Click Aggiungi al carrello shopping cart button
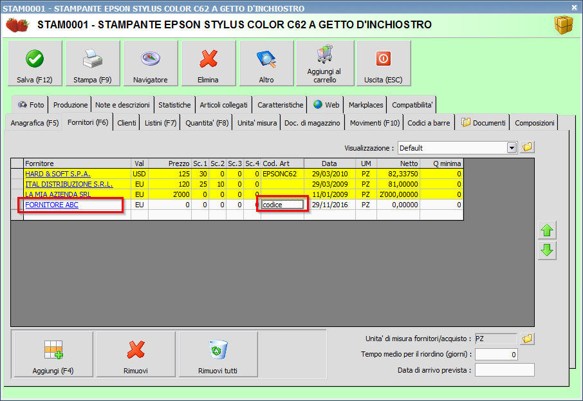583x401 pixels. pos(325,64)
